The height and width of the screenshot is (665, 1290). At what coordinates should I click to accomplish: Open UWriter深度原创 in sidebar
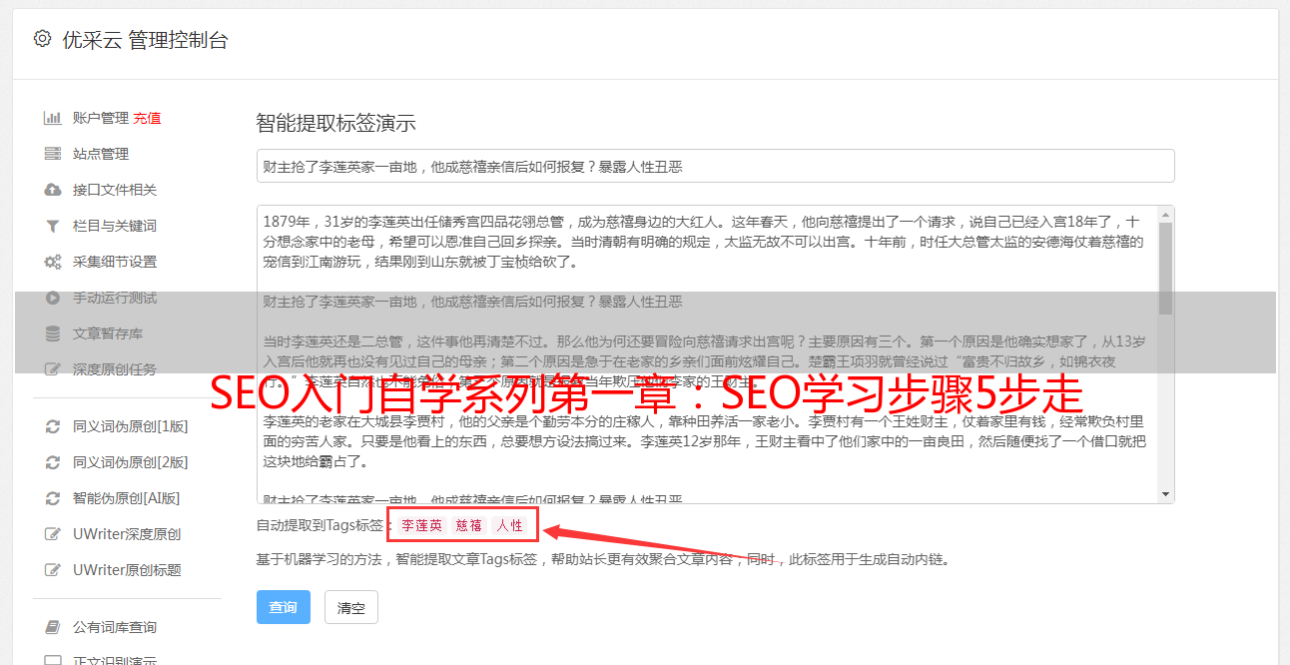[127, 534]
